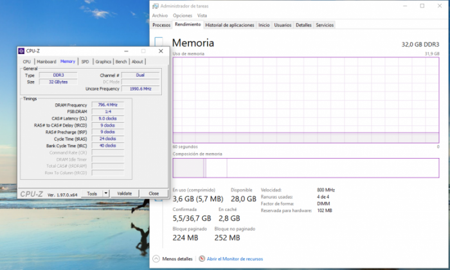
Task: Click the Reservada para hardware value 102 MB
Action: (324, 211)
